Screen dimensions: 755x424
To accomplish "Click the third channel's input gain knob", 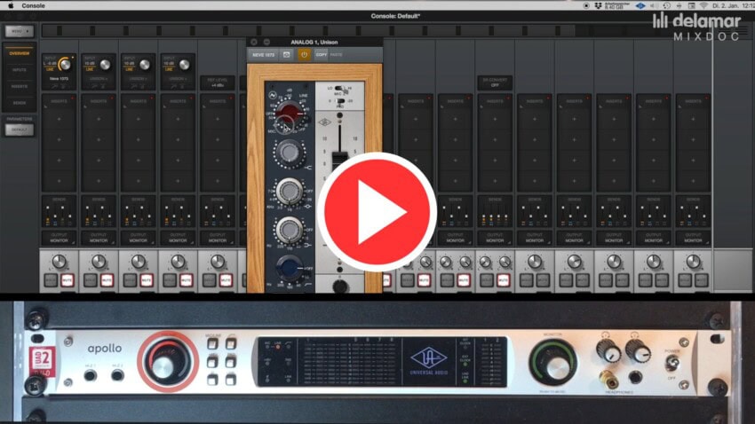I will click(145, 65).
